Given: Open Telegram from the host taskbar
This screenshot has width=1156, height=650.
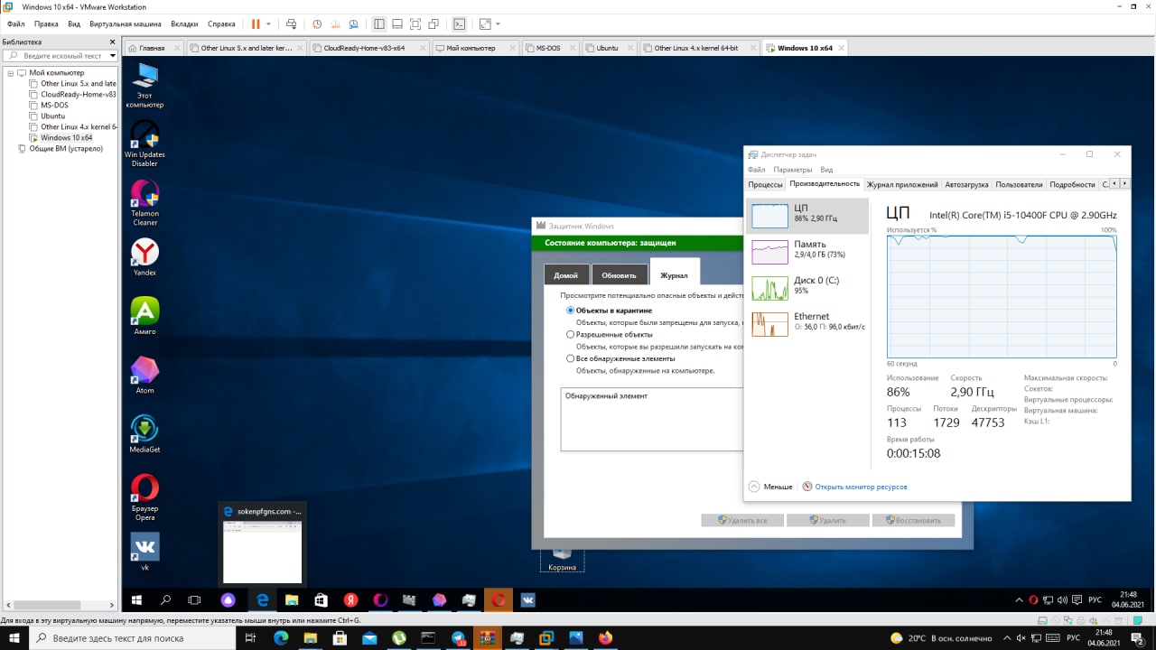Looking at the screenshot, I should (x=458, y=638).
